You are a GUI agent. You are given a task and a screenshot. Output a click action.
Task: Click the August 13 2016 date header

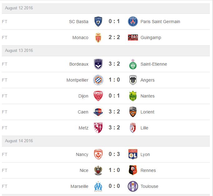tap(106, 51)
